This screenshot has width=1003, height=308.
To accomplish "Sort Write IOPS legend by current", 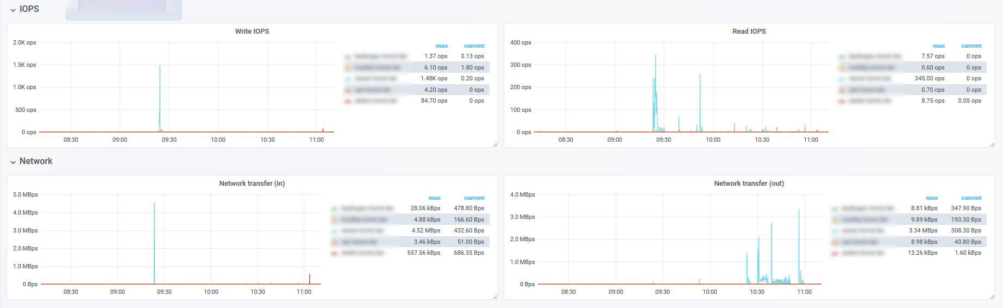I will 474,46.
